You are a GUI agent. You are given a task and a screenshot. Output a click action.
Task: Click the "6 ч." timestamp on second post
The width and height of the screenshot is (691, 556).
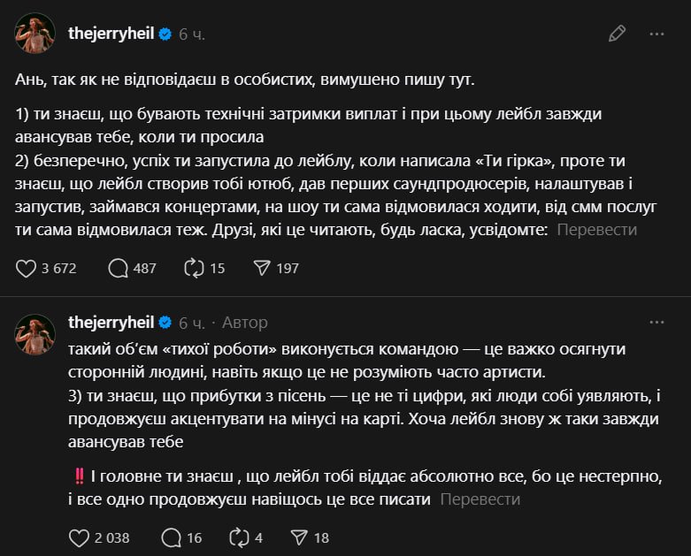(192, 322)
